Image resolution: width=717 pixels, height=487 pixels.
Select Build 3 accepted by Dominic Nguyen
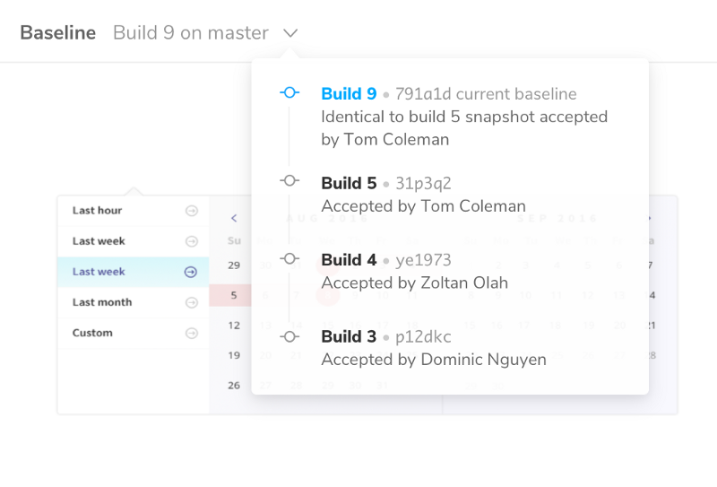click(x=433, y=349)
